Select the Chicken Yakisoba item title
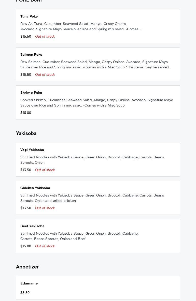 click(35, 188)
